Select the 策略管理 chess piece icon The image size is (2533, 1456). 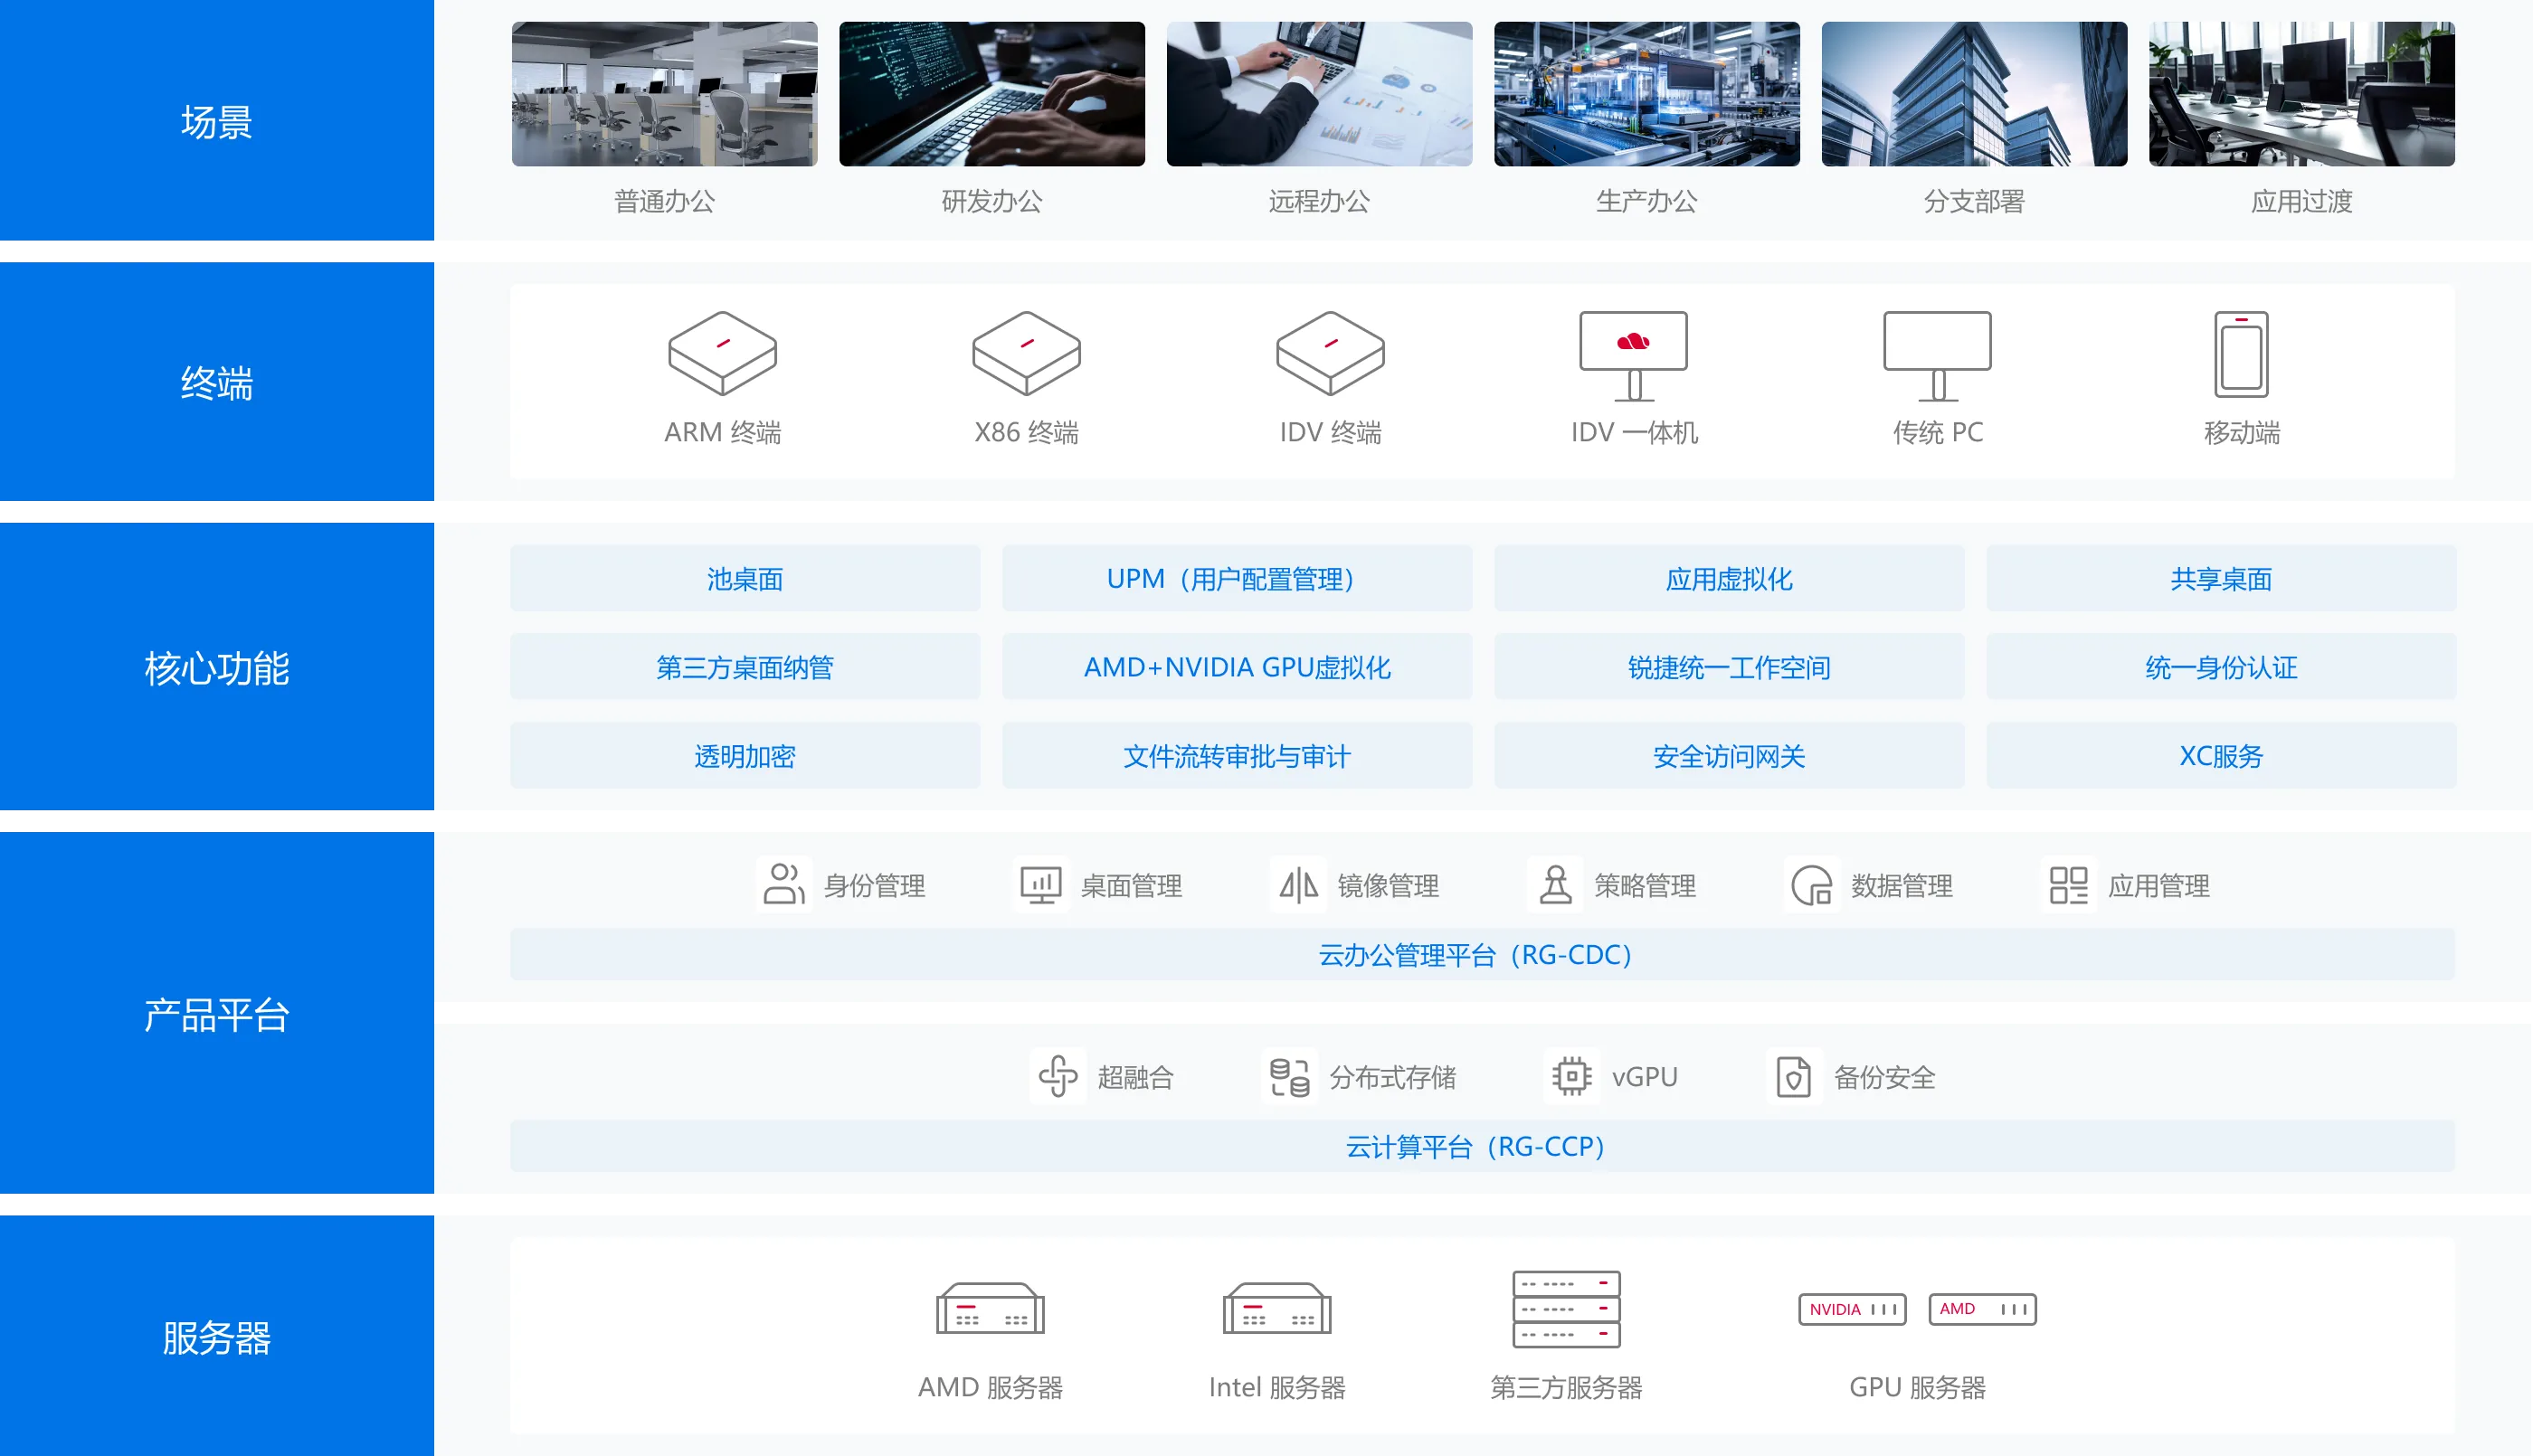(x=1555, y=885)
